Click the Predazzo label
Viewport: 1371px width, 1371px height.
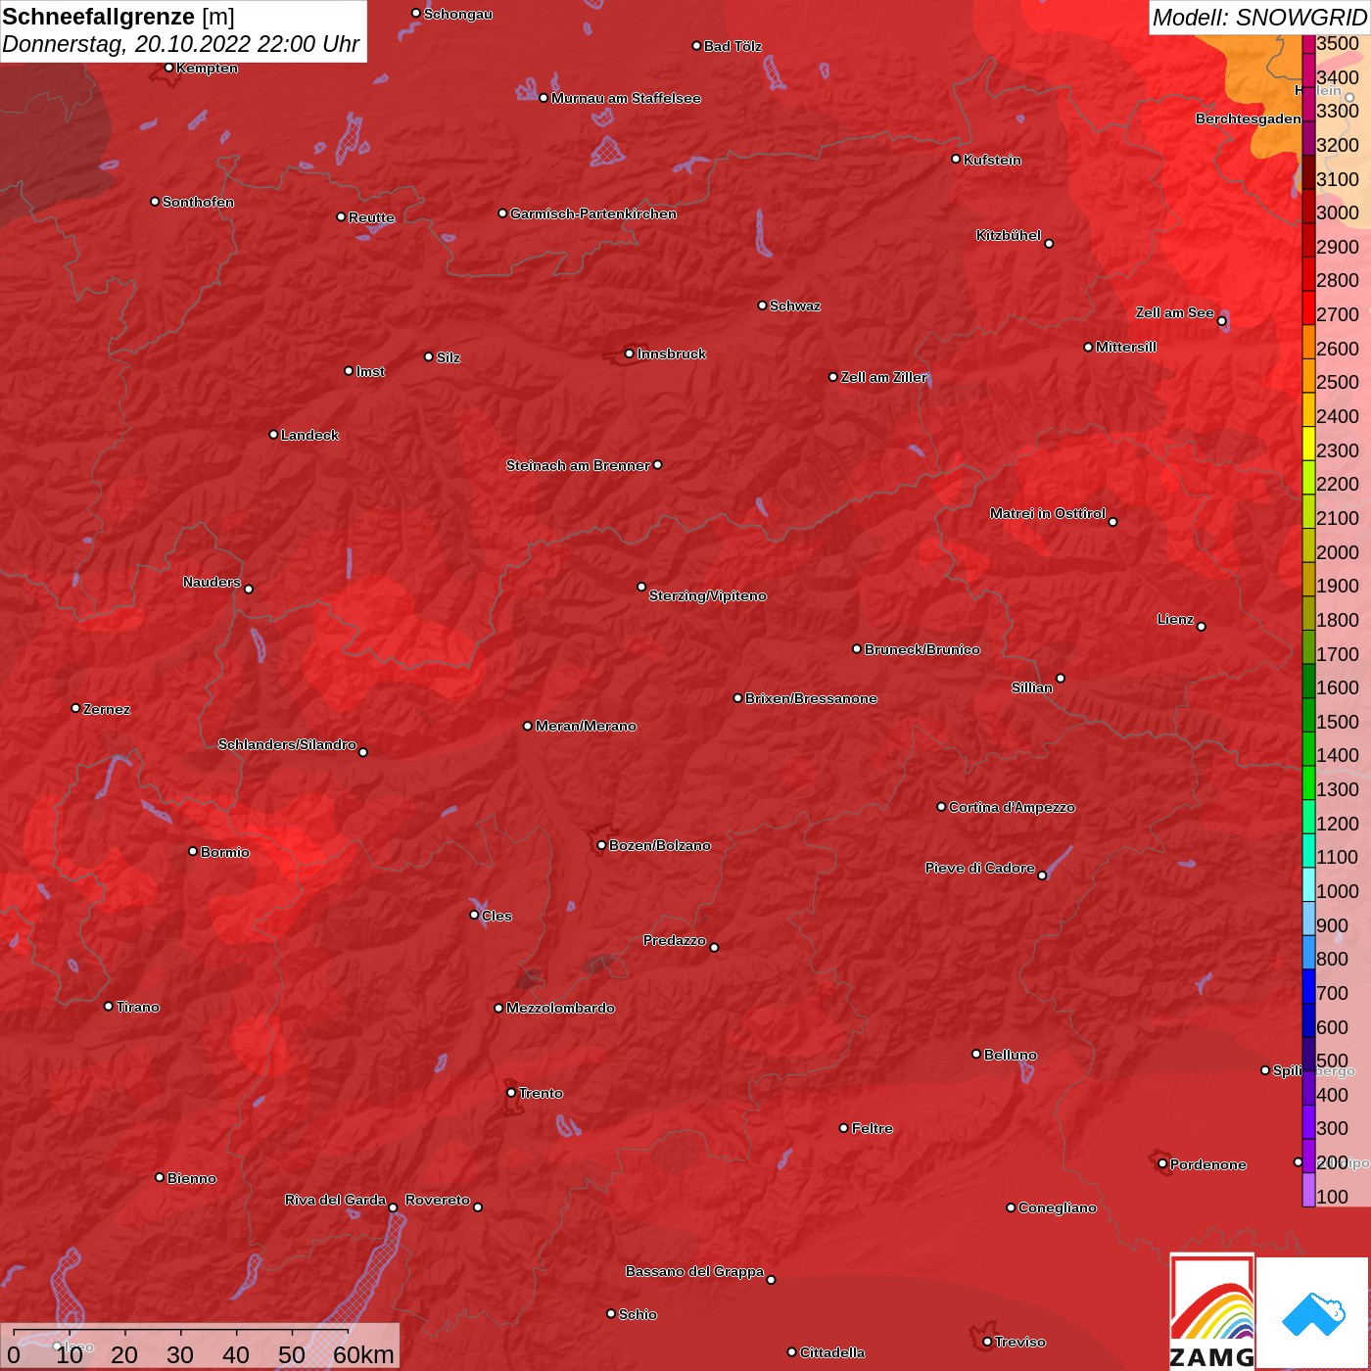(675, 940)
